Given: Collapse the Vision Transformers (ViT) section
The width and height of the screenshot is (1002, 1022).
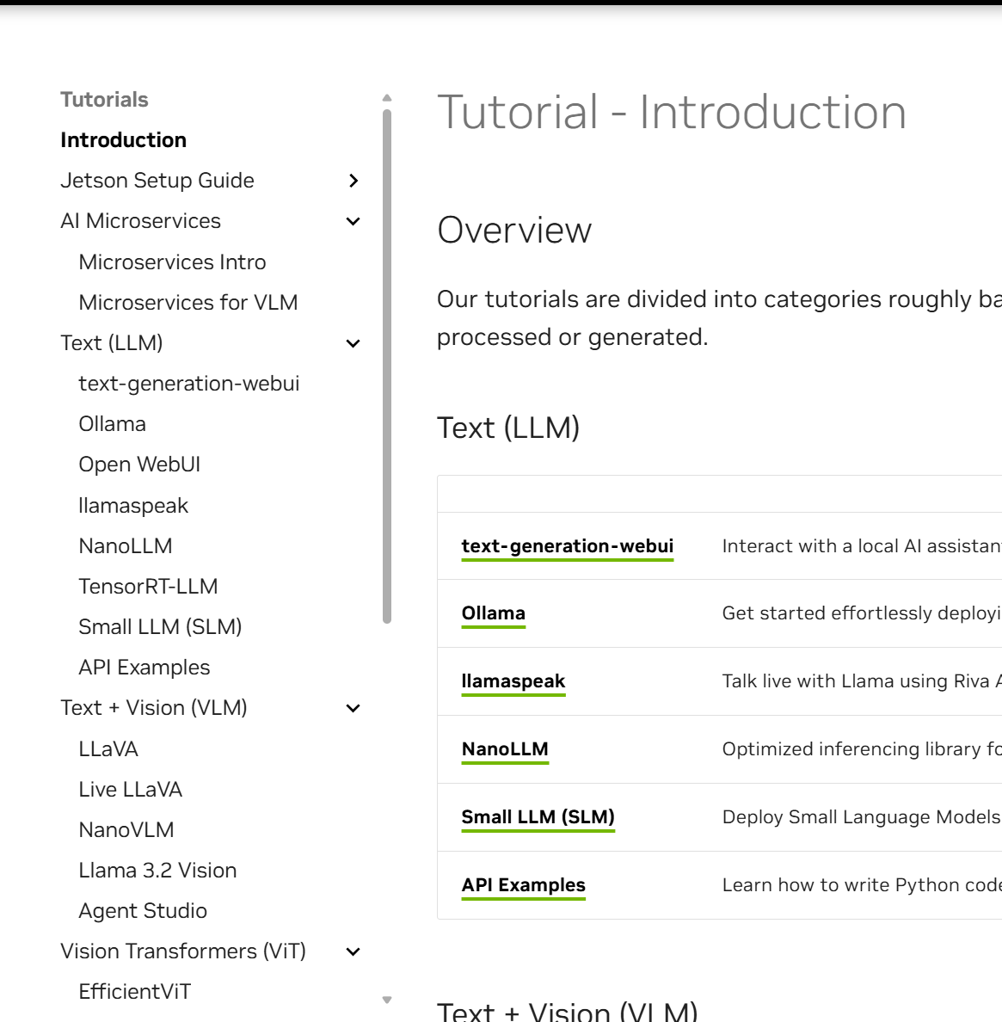Looking at the screenshot, I should tap(353, 951).
